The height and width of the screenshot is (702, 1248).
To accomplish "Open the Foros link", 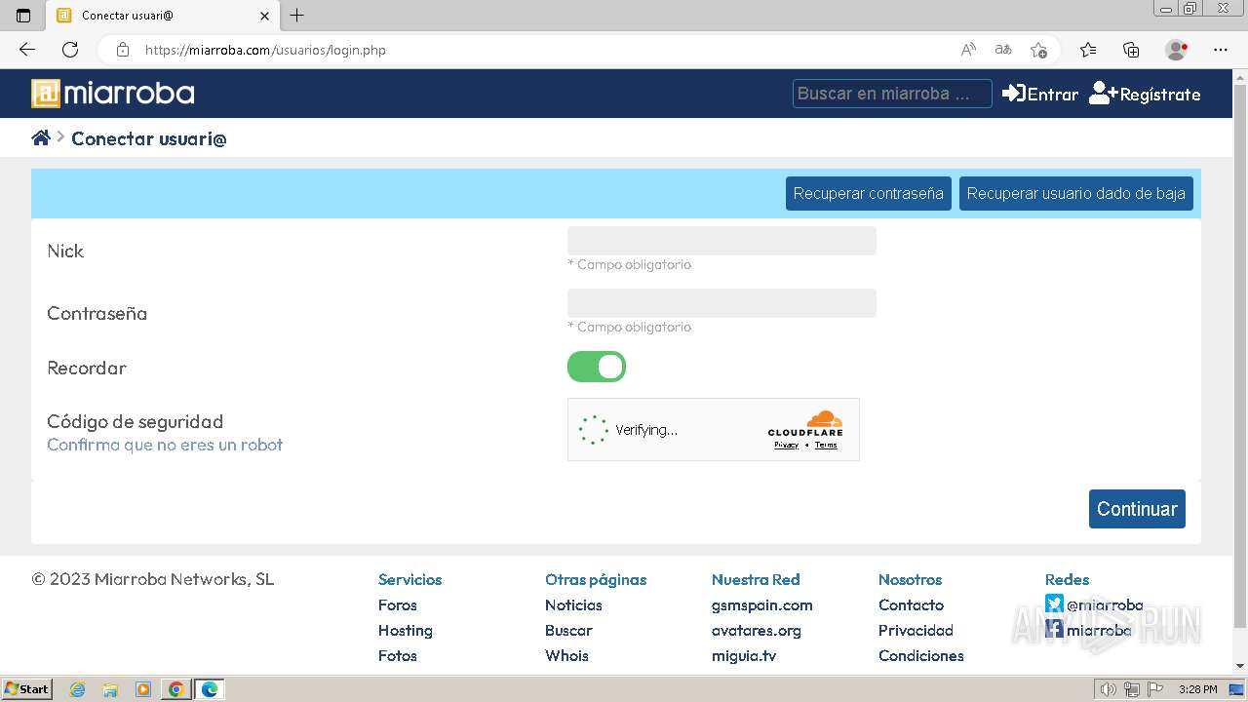I will point(398,604).
